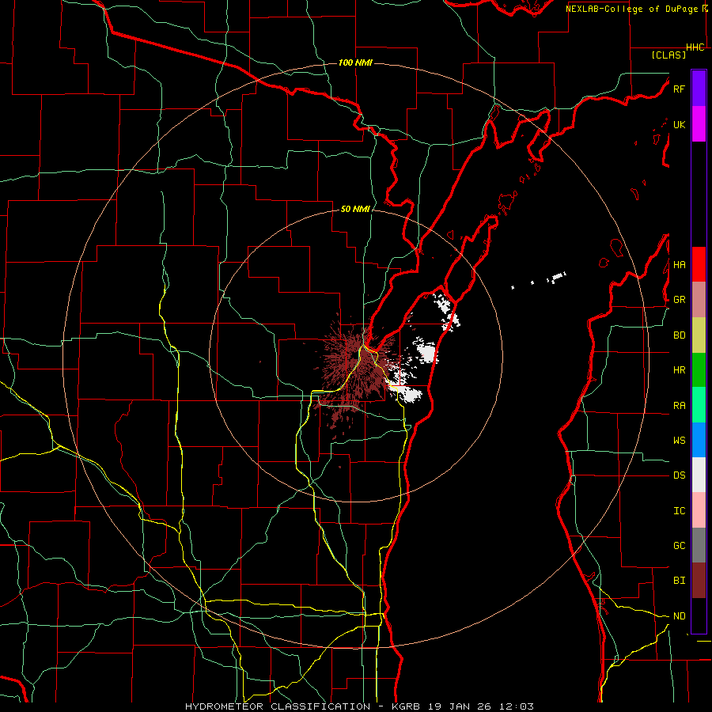Image resolution: width=712 pixels, height=712 pixels.
Task: Click the RF purple color swatch
Action: click(x=699, y=89)
